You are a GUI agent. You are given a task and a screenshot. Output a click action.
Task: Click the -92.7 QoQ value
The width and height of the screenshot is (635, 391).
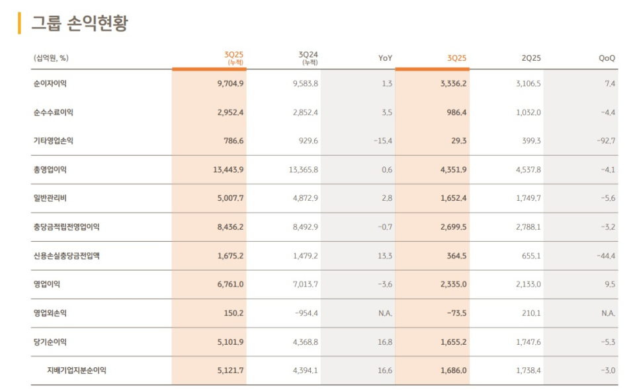click(x=606, y=141)
